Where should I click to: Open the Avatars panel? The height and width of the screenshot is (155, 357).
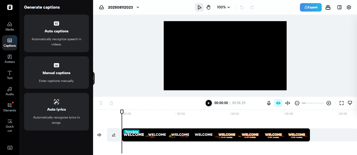[x=10, y=59]
